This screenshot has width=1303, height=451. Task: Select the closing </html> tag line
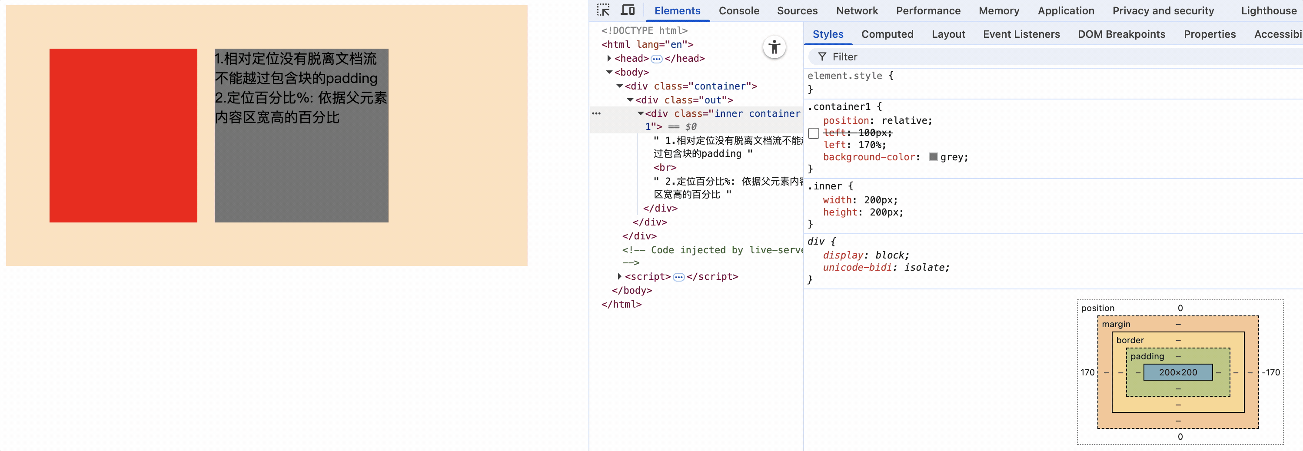(x=621, y=305)
